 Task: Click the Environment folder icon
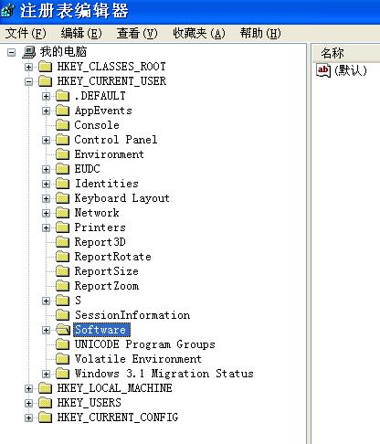tap(63, 154)
